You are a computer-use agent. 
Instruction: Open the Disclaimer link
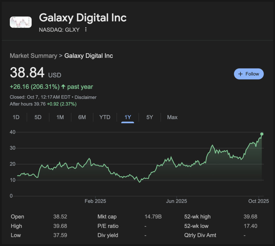pos(85,97)
